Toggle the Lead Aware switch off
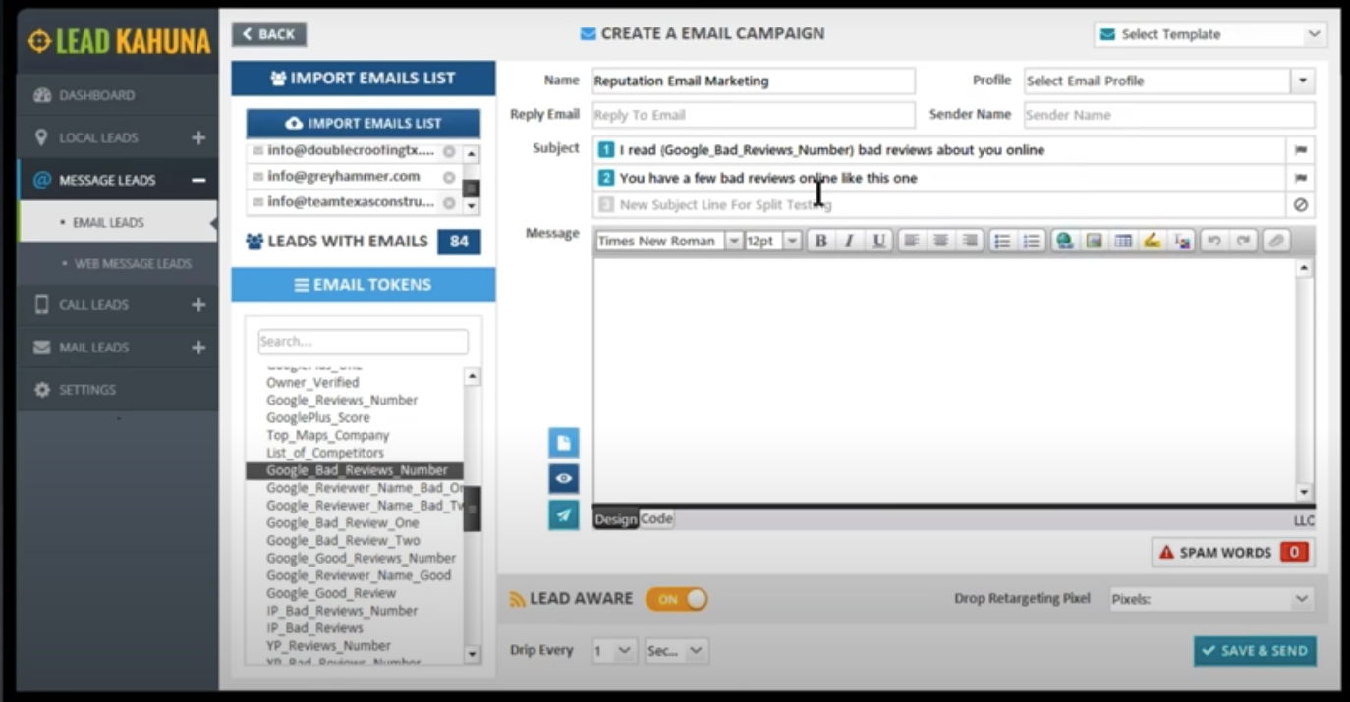Viewport: 1350px width, 702px height. click(676, 599)
